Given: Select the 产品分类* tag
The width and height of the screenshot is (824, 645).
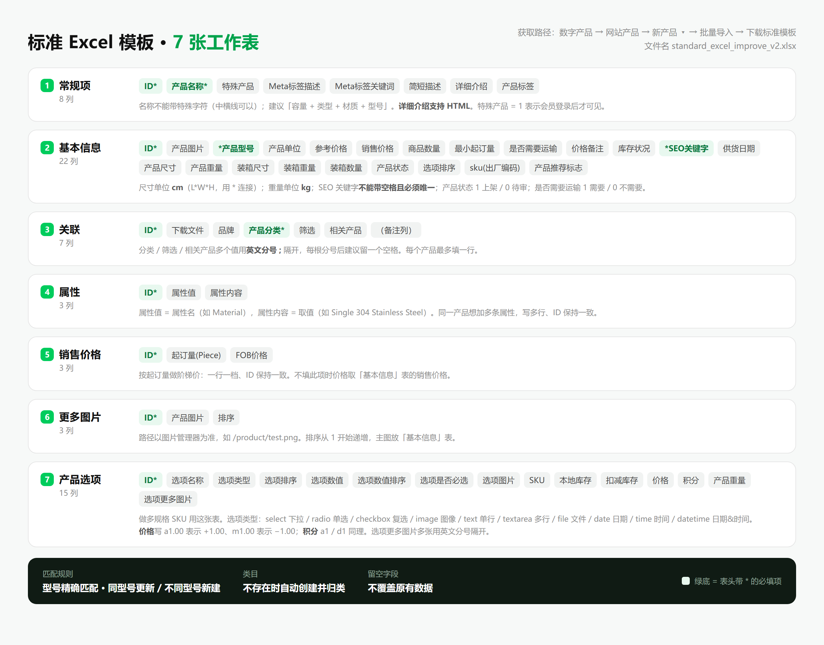Looking at the screenshot, I should pos(266,230).
